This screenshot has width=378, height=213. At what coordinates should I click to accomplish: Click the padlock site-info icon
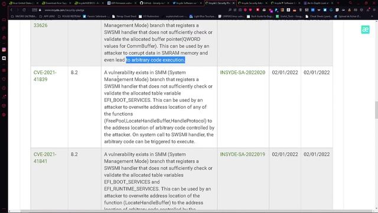(x=40, y=10)
